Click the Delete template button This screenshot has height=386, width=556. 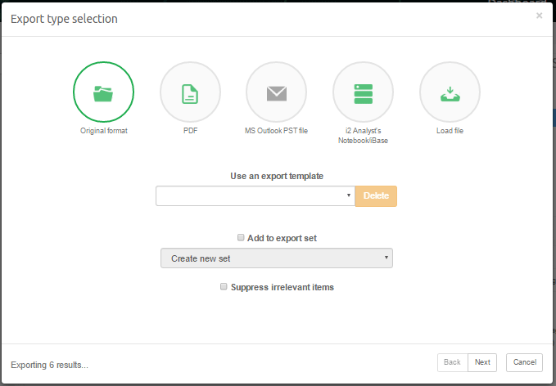pyautogui.click(x=376, y=196)
